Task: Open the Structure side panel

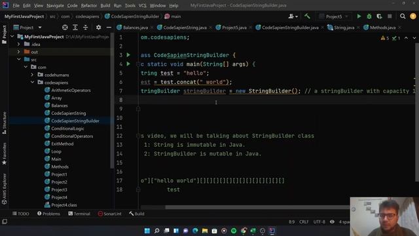Action: pyautogui.click(x=5, y=123)
